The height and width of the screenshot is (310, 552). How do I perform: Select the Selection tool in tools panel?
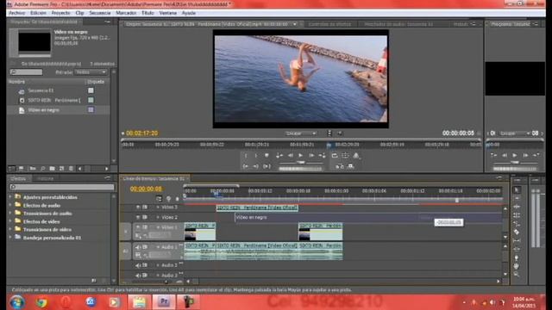(x=517, y=189)
